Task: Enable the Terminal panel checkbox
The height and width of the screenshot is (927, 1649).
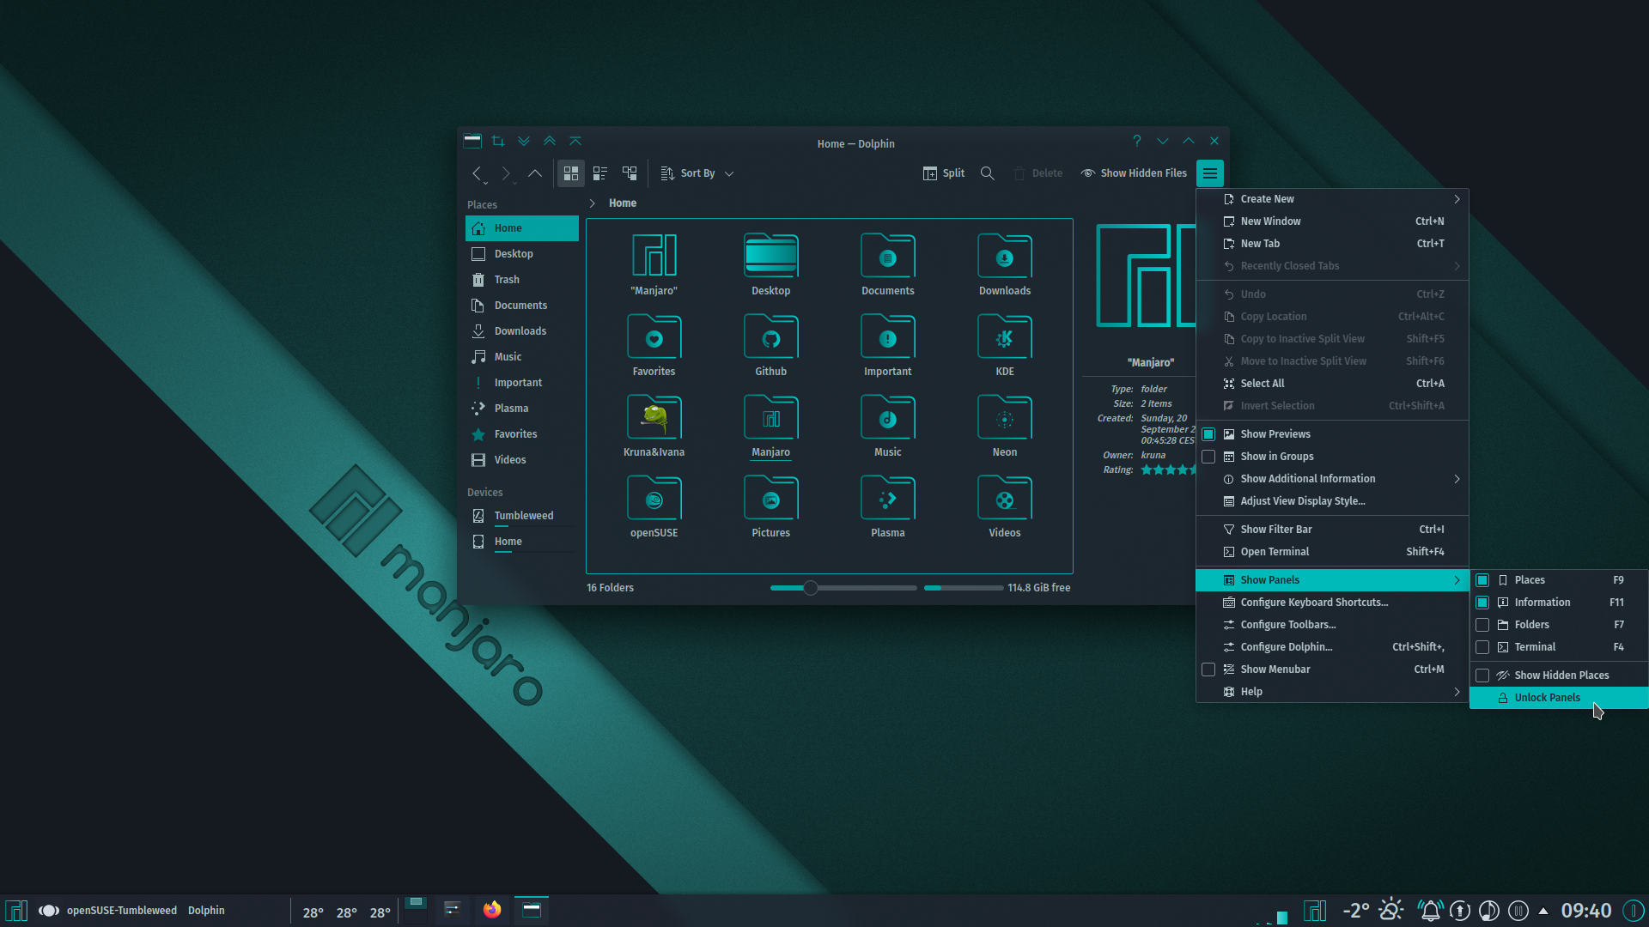Action: (1482, 647)
